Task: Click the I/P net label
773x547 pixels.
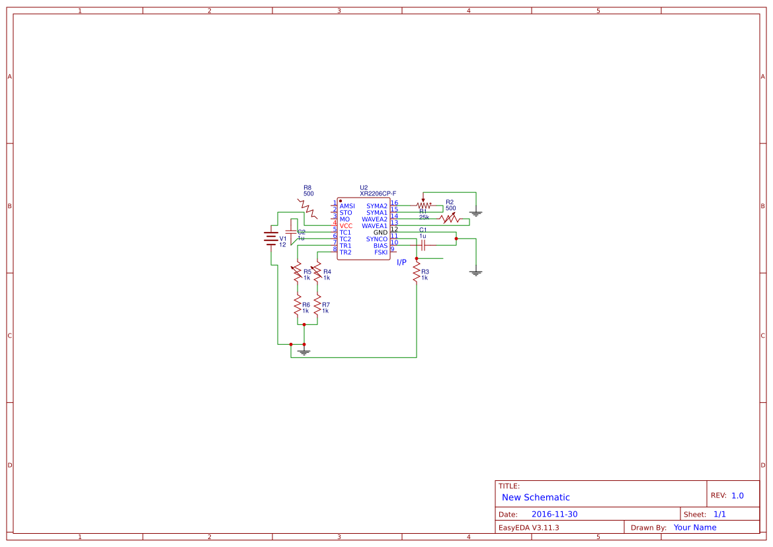Action: (401, 261)
